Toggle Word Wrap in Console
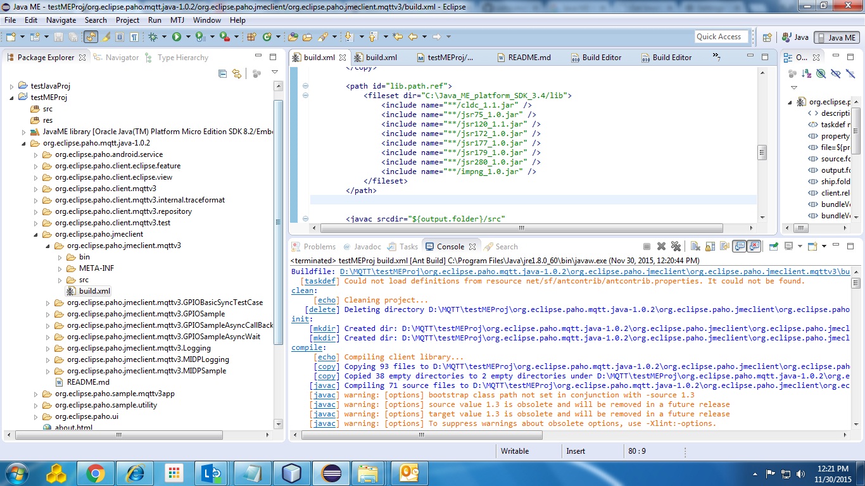This screenshot has height=486, width=865. [724, 246]
